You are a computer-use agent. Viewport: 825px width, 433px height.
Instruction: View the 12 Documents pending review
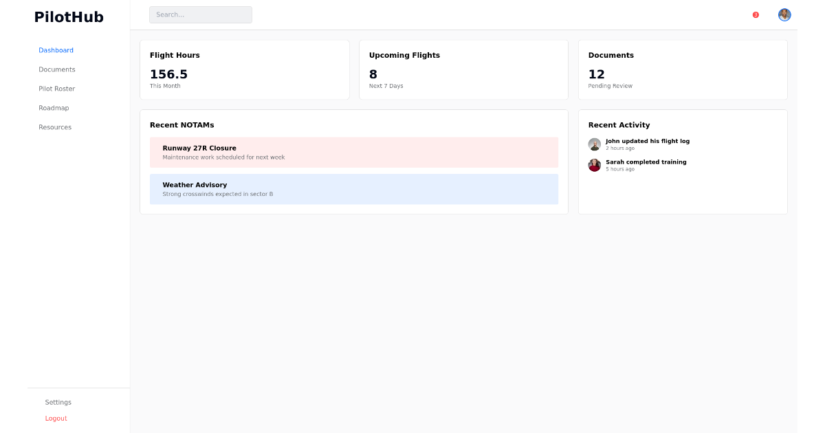coord(682,69)
